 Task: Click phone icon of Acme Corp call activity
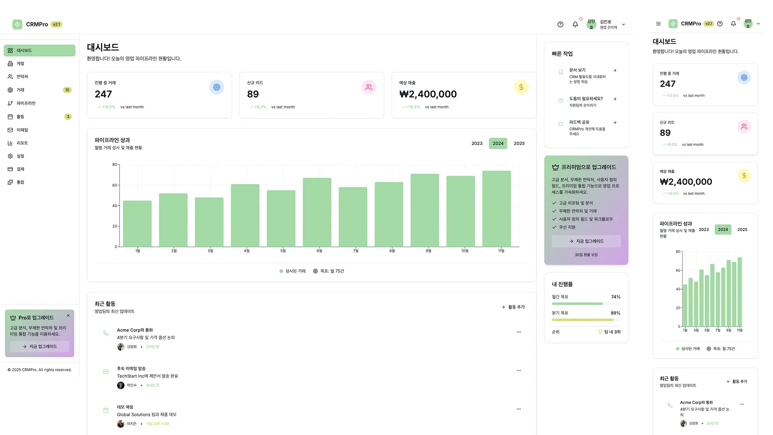(x=106, y=333)
